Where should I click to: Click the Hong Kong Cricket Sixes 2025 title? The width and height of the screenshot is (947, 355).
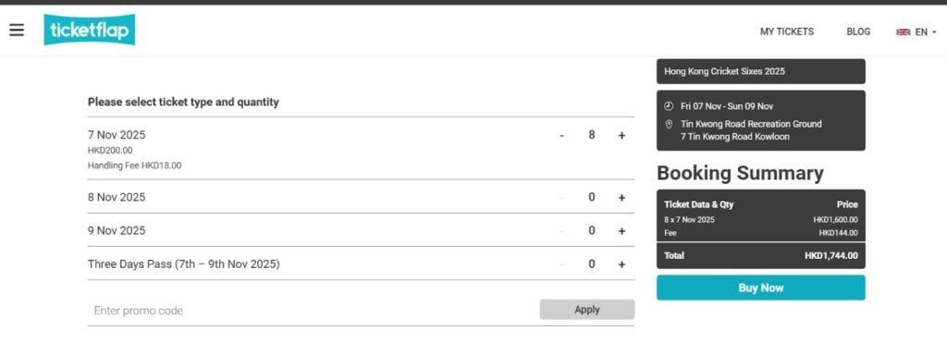pos(724,71)
